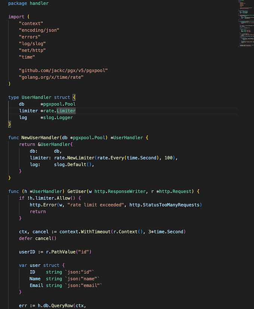The height and width of the screenshot is (309, 254).
Task: Click "http.ResponseWriter" parameter type
Action: (x=120, y=191)
